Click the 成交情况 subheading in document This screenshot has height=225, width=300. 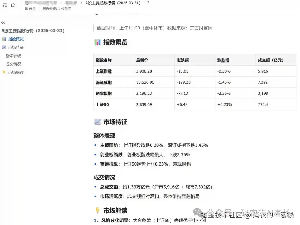point(104,177)
